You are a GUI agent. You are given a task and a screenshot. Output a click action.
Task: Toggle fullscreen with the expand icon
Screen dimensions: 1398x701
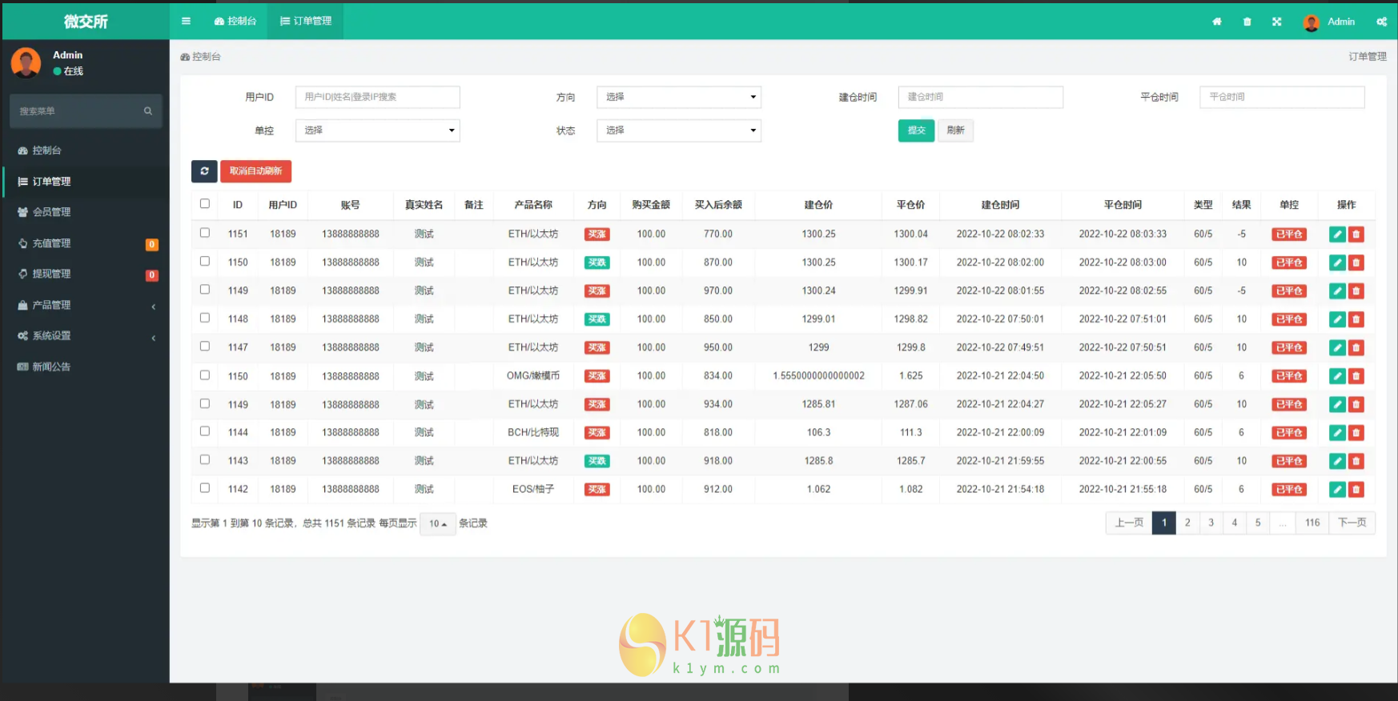[x=1277, y=22]
